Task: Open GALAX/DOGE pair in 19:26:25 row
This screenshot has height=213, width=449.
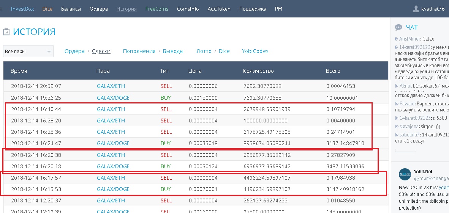Action: pyautogui.click(x=113, y=98)
